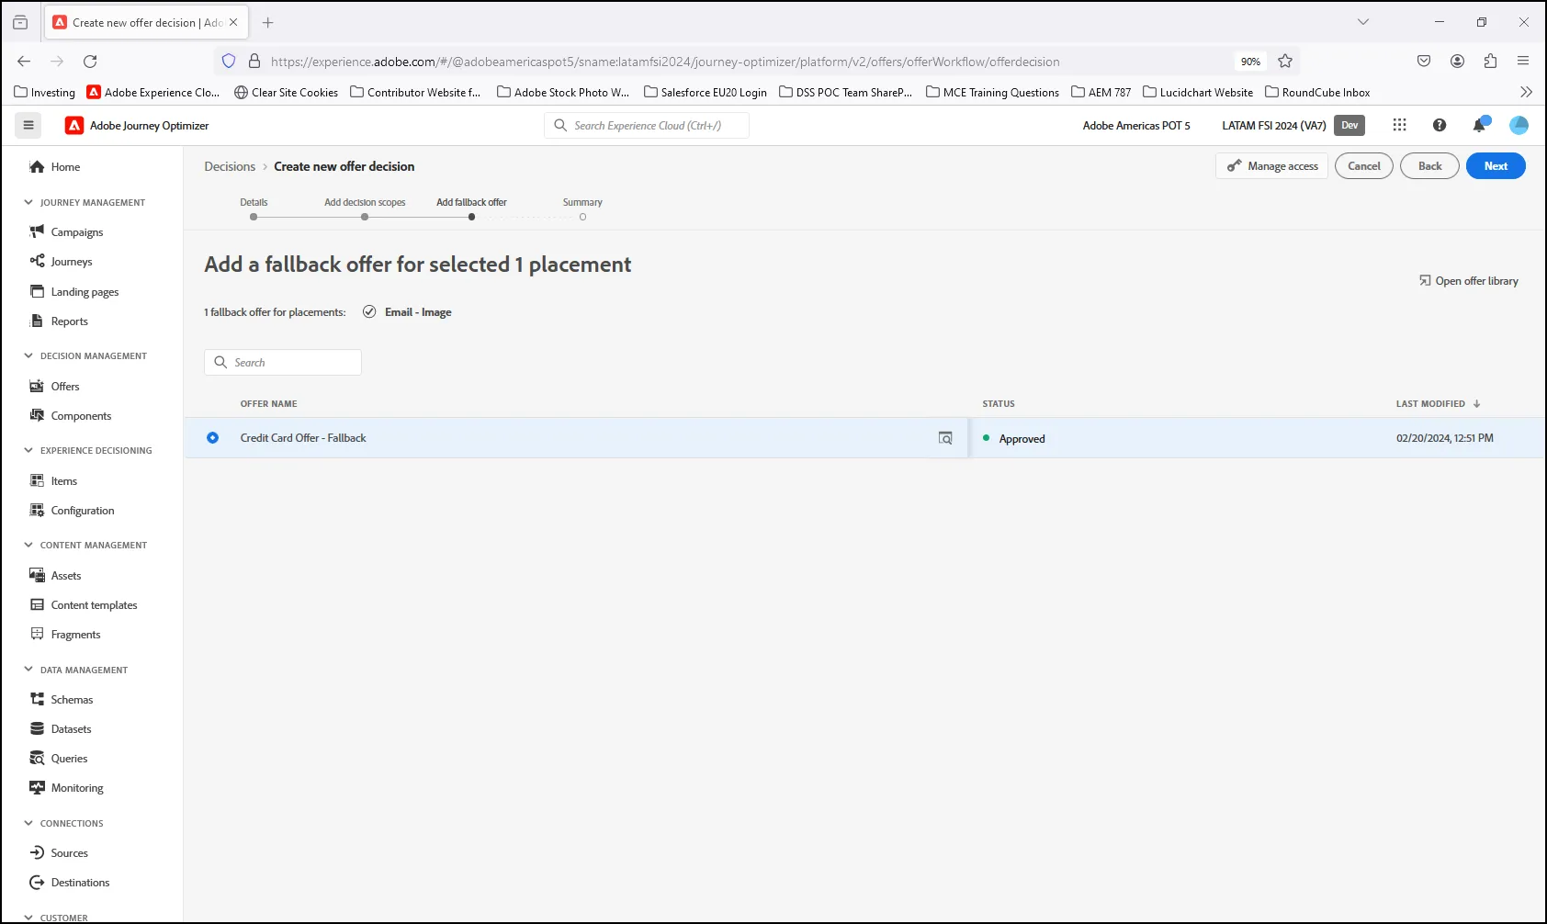
Task: Select the Credit Card Offer - Fallback radio button
Action: (x=213, y=438)
